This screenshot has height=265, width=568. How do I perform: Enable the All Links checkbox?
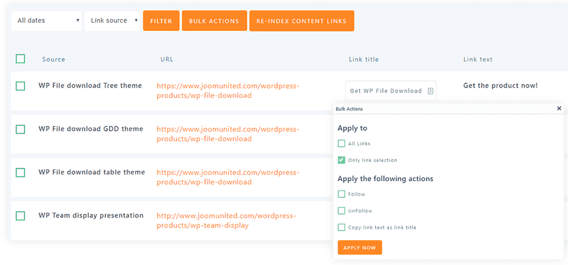pyautogui.click(x=341, y=144)
